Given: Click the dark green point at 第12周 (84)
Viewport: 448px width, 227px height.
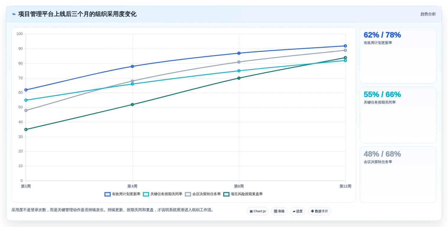Looking at the screenshot, I should coord(345,57).
